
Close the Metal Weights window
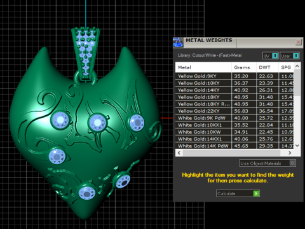coord(298,42)
